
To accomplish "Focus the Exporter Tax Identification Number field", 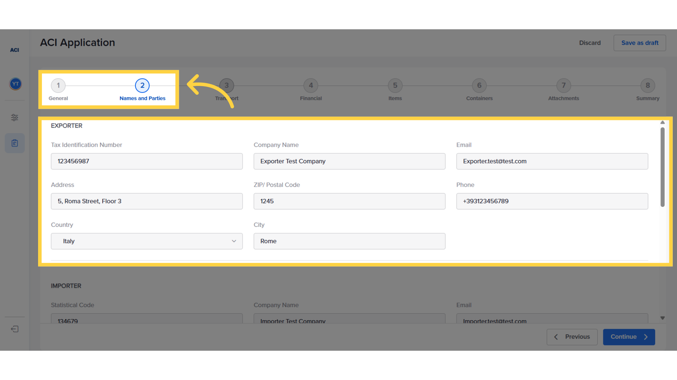I will 147,161.
